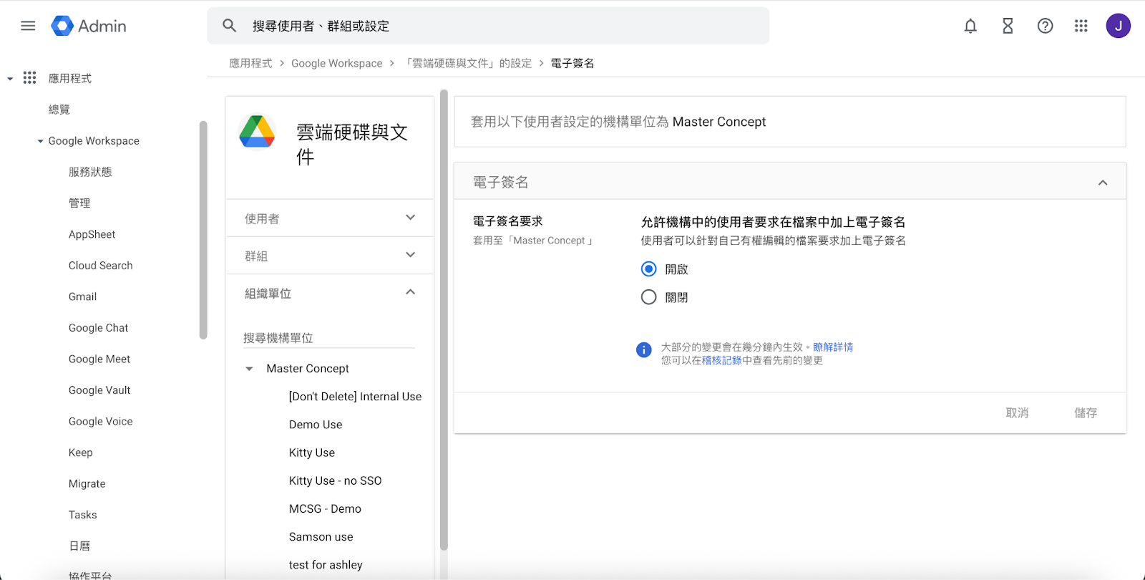Open 服務狀態 in the sidebar
1145x580 pixels.
tap(90, 172)
